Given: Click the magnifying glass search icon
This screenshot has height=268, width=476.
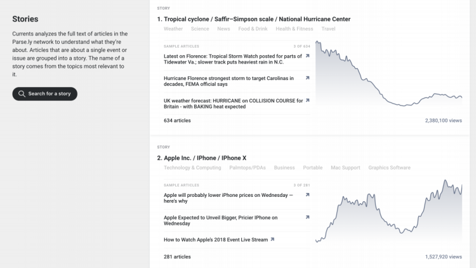Looking at the screenshot, I should pos(22,94).
